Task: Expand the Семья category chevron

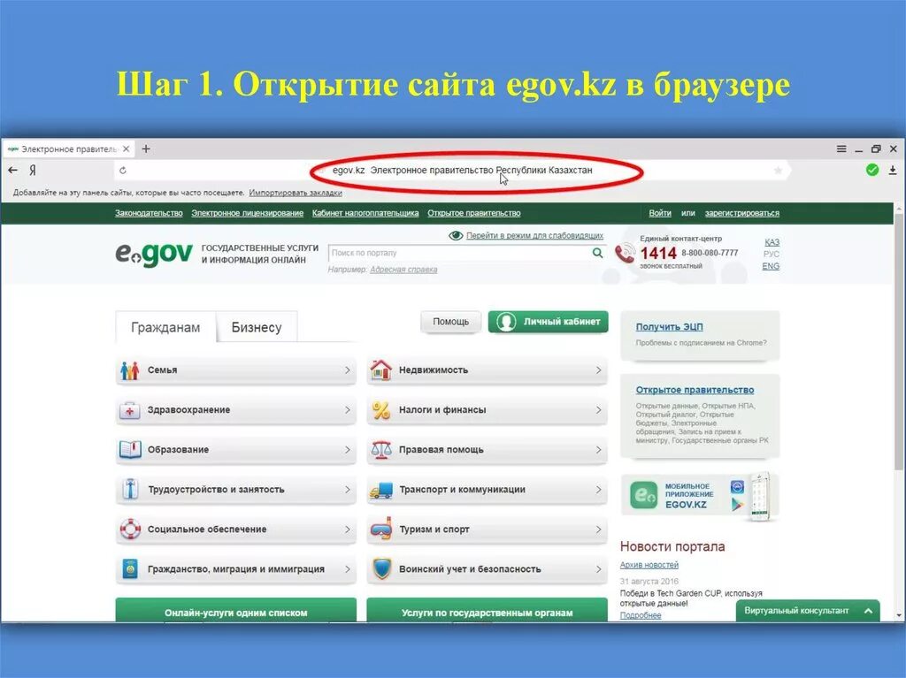Action: click(x=347, y=370)
